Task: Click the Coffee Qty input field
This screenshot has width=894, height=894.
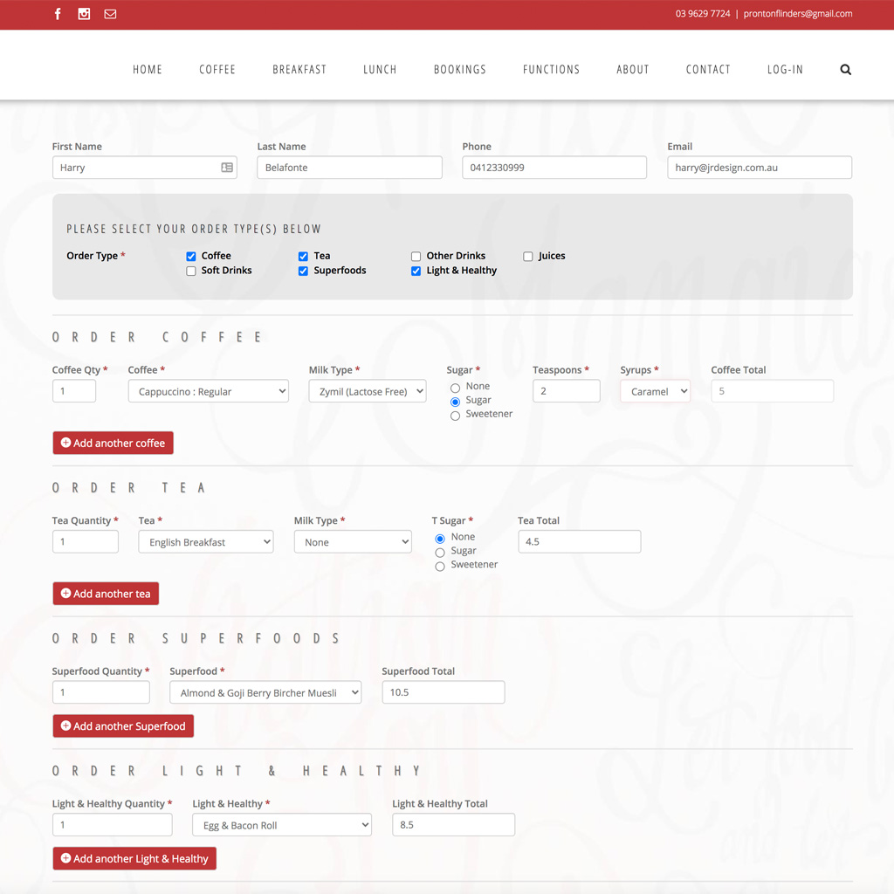Action: (x=74, y=391)
